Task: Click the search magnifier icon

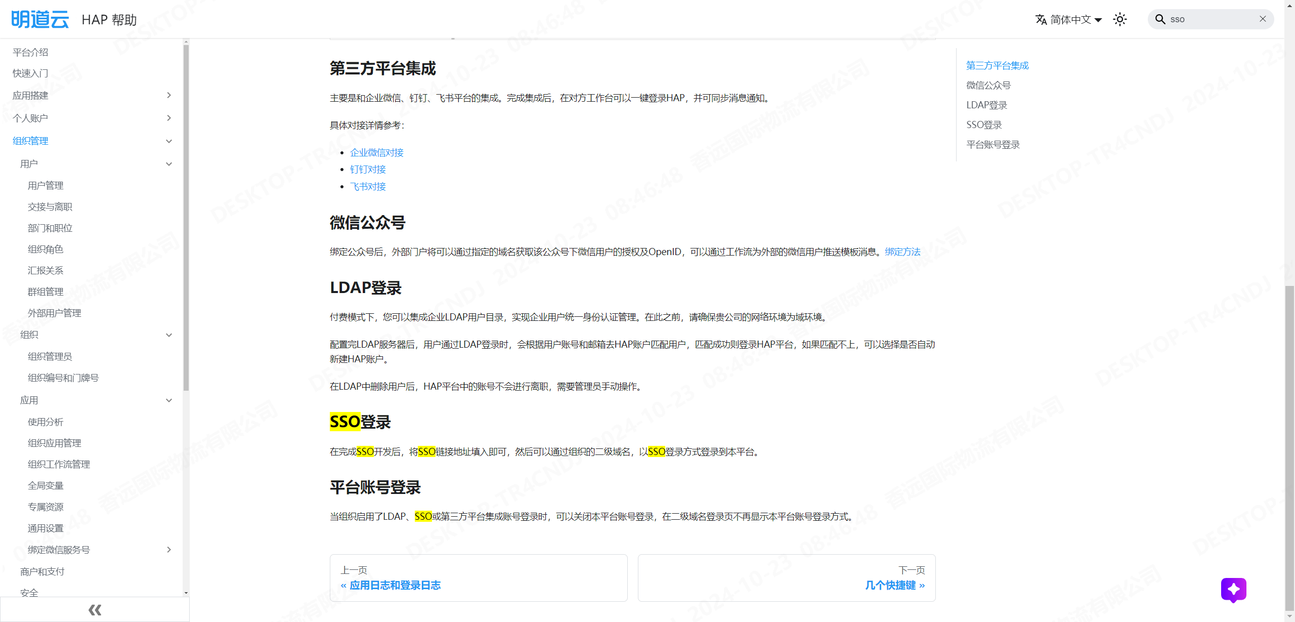Action: pos(1160,19)
